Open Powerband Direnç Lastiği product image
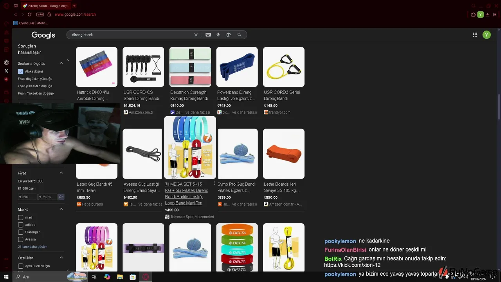 237,67
